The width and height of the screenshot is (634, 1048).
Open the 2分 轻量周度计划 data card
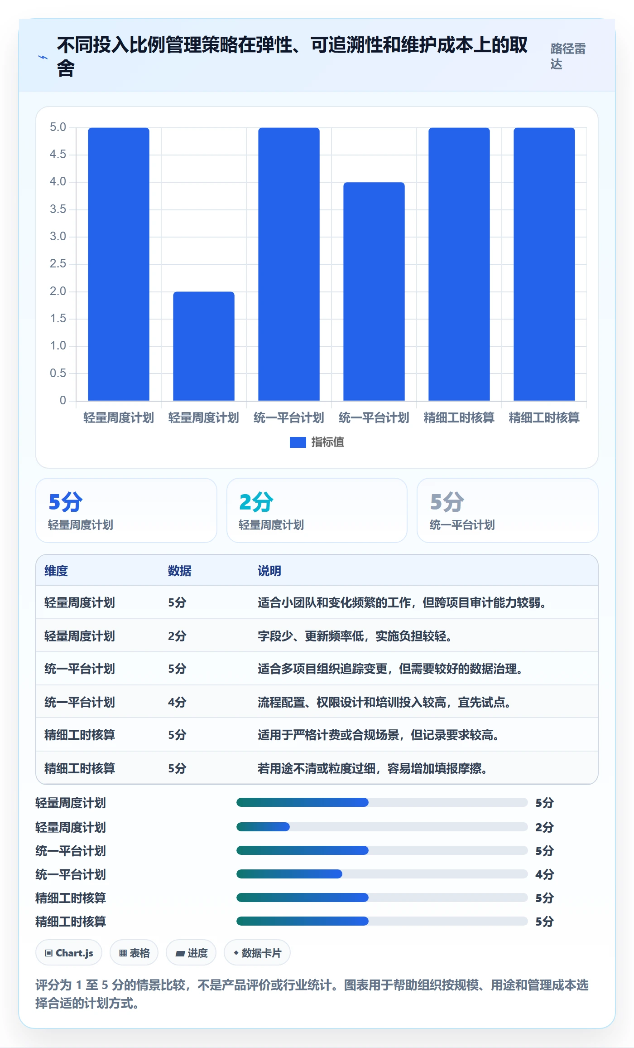[317, 510]
